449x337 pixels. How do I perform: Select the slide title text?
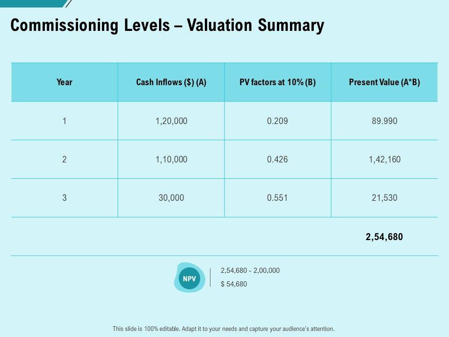pyautogui.click(x=167, y=26)
